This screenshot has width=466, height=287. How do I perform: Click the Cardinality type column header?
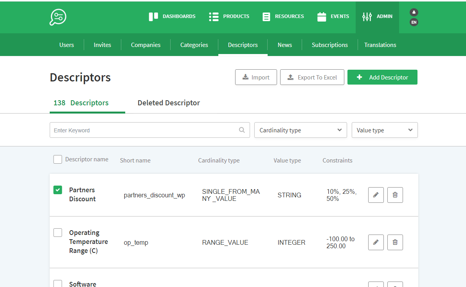pos(219,161)
